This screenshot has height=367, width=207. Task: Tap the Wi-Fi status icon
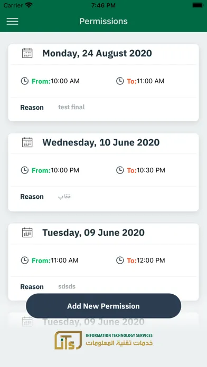pos(29,5)
